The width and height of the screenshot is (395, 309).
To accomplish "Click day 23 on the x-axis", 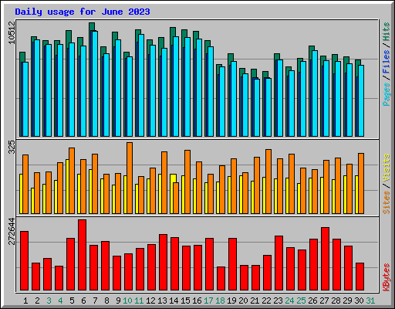I will click(278, 301).
